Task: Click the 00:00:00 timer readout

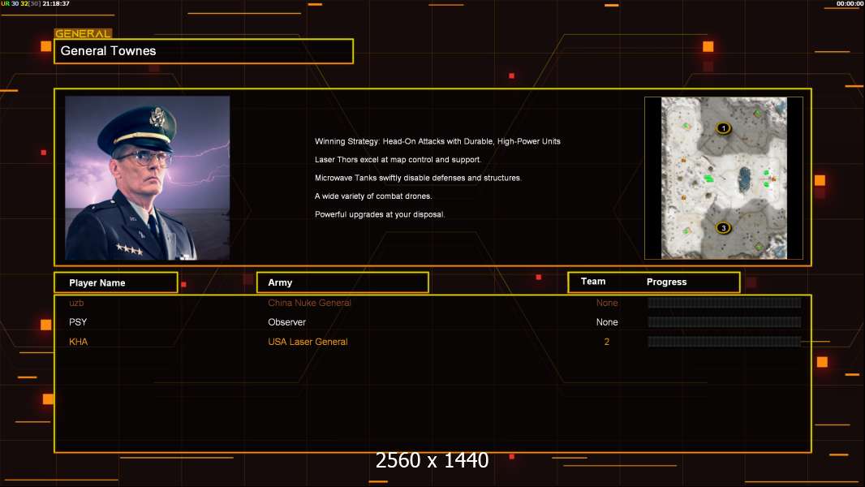Action: (x=850, y=3)
